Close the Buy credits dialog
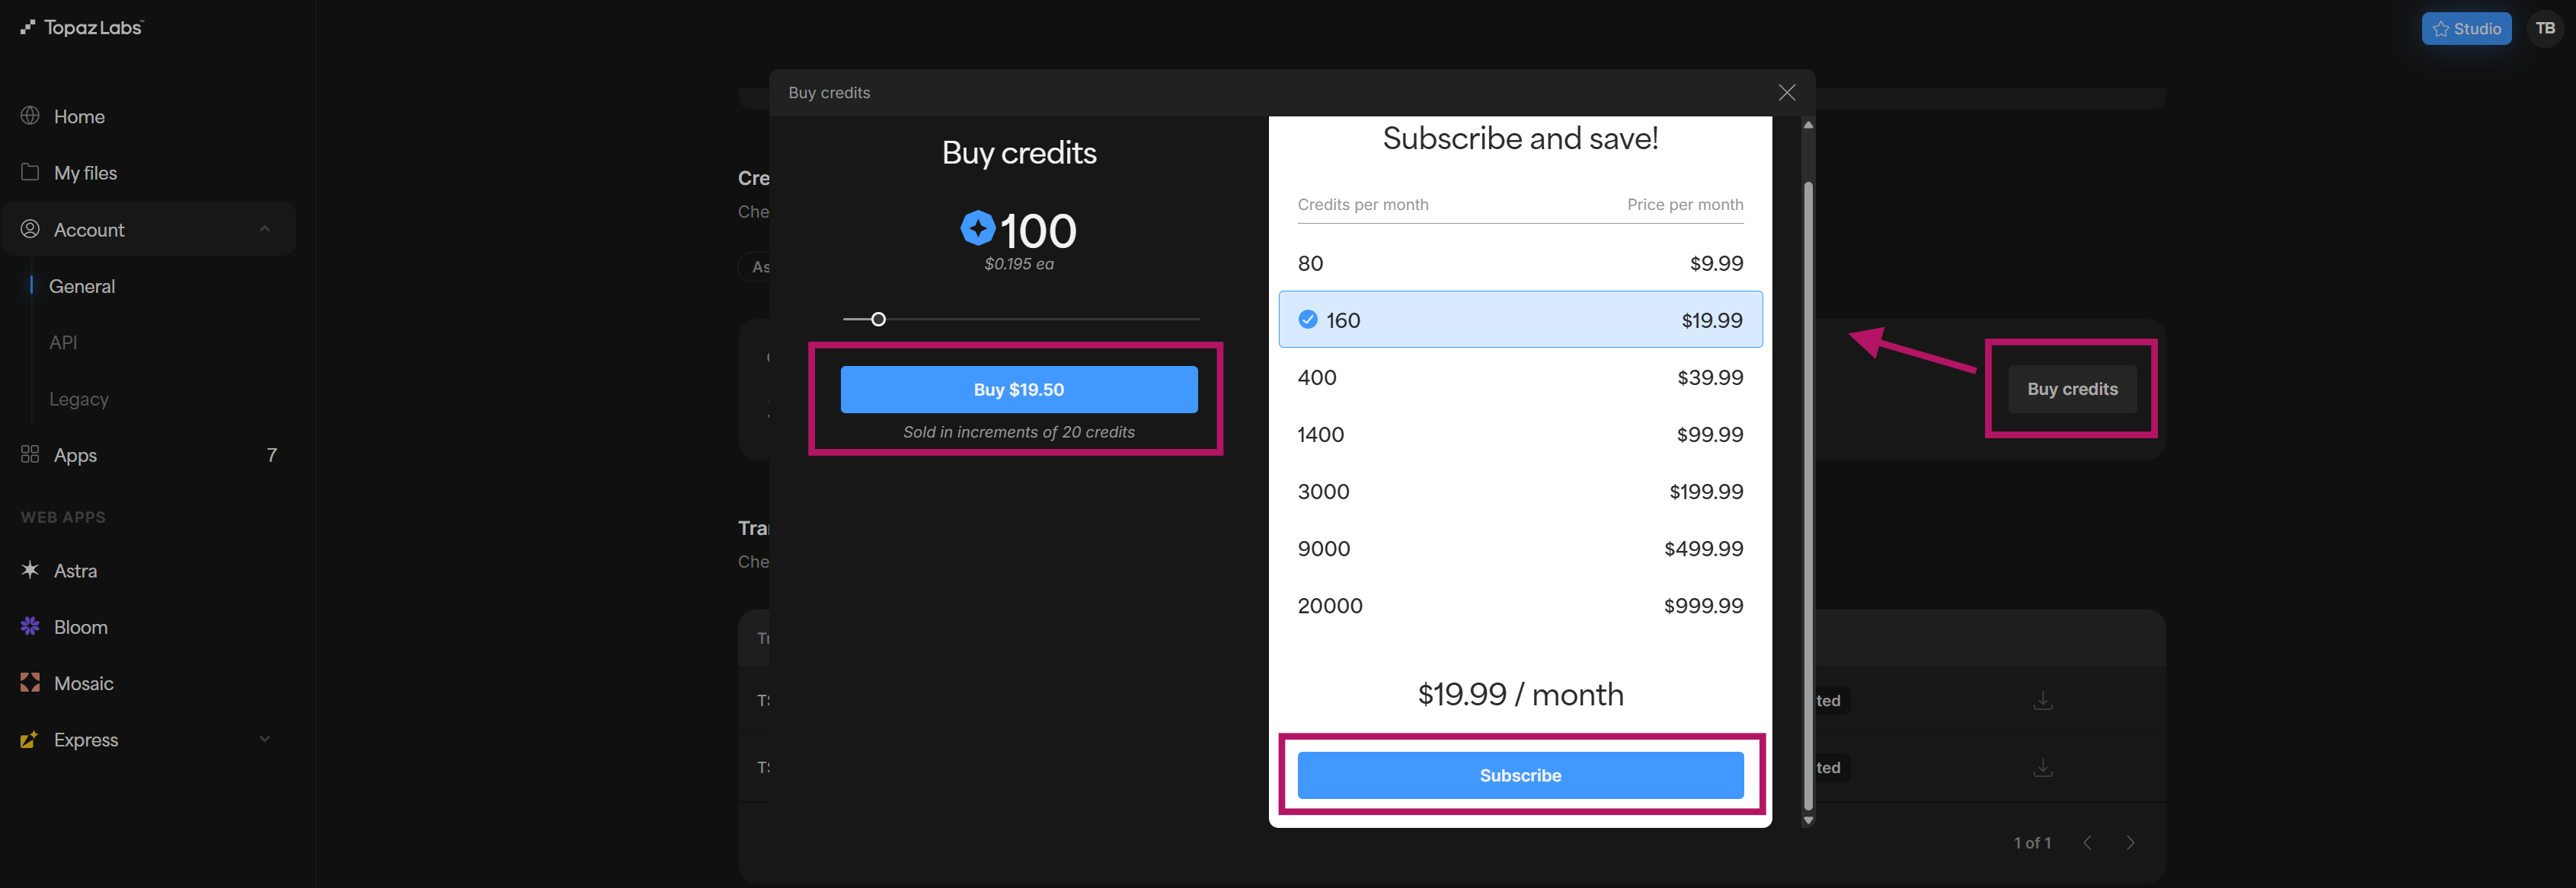Screen dimensions: 2576x888 pos(1786,93)
